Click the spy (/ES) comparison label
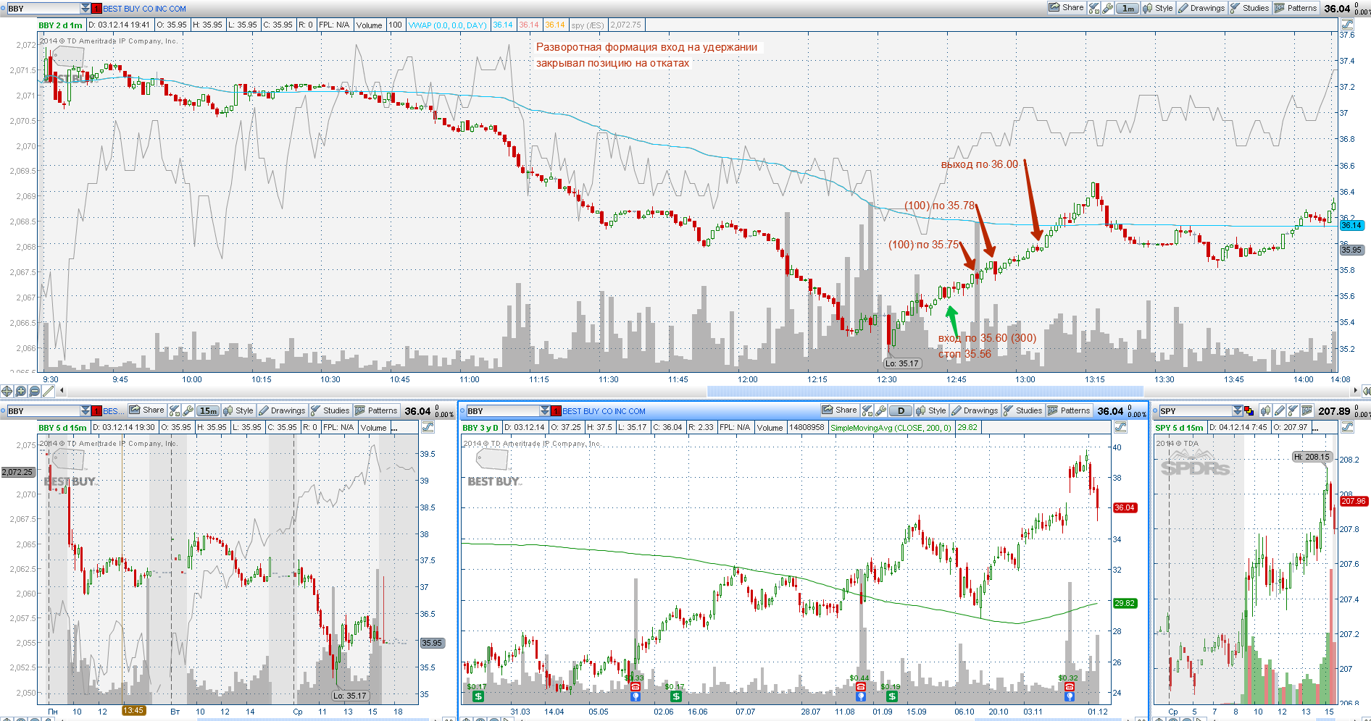Image resolution: width=1371 pixels, height=721 pixels. [x=588, y=25]
